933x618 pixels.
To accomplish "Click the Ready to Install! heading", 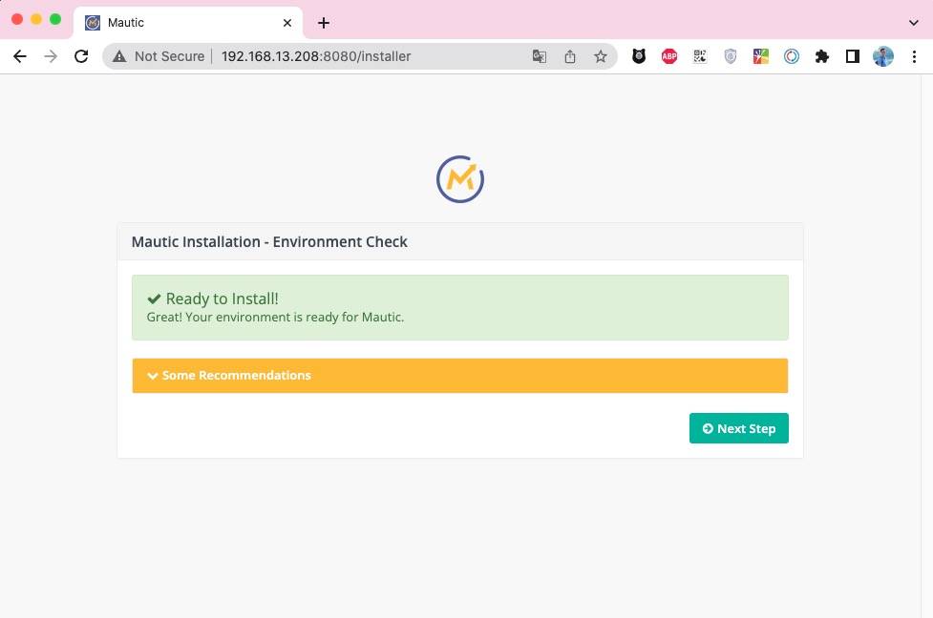I will pos(222,299).
